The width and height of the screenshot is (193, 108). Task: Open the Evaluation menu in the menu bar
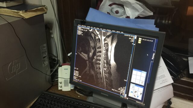tap(109, 30)
